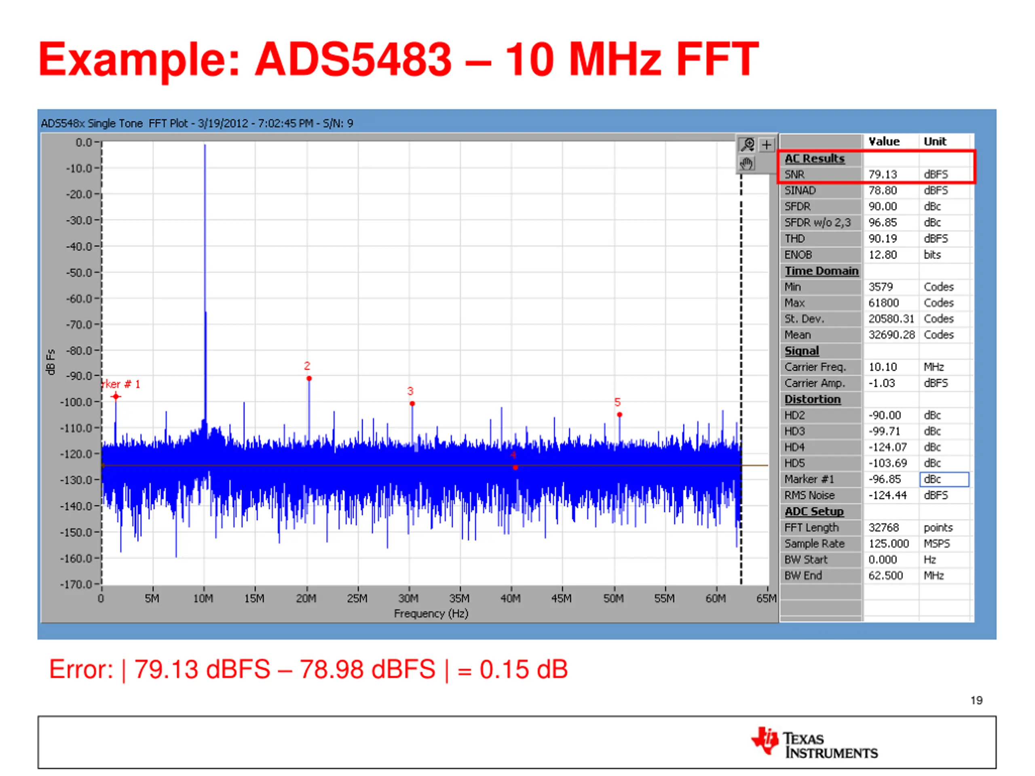Image resolution: width=1035 pixels, height=776 pixels.
Task: Click the HD2 value -90.00
Action: 884,415
